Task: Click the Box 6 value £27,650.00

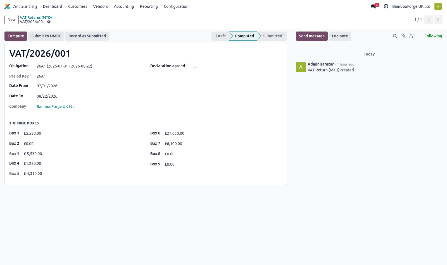Action: click(x=175, y=133)
